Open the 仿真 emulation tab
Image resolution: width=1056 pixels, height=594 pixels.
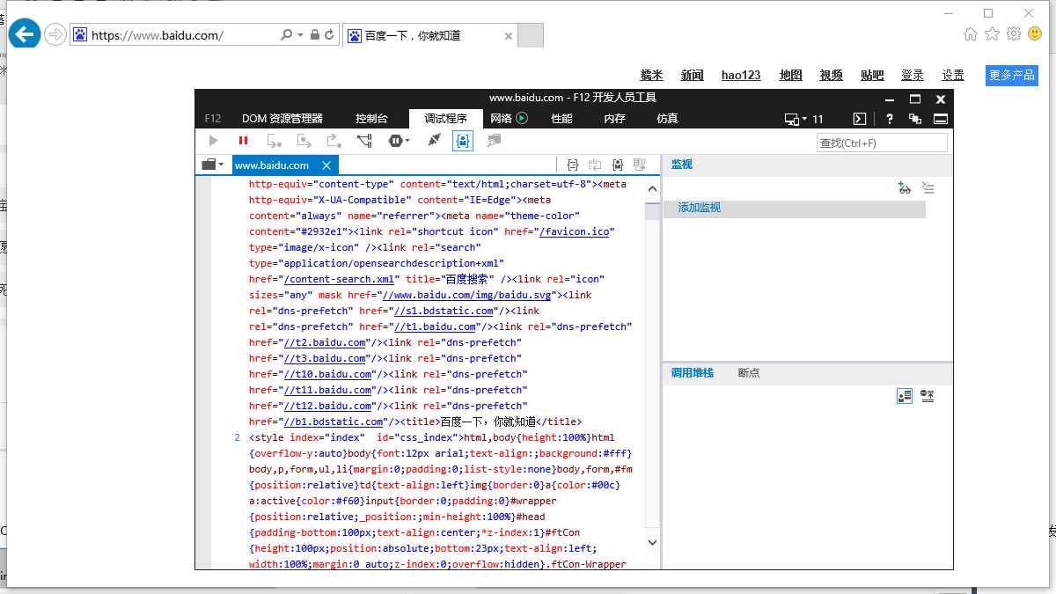pos(667,119)
